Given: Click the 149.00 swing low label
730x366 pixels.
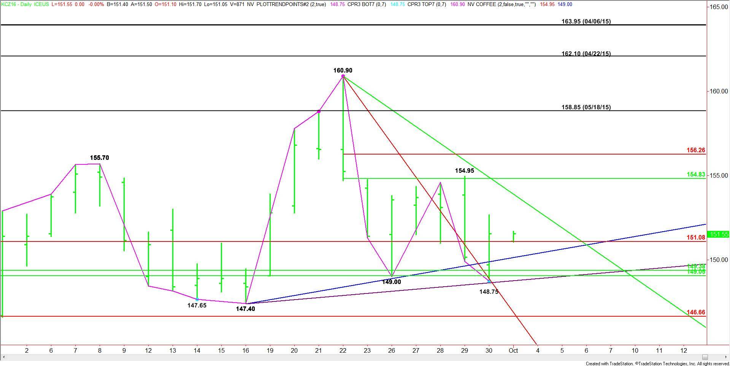Looking at the screenshot, I should tap(392, 282).
